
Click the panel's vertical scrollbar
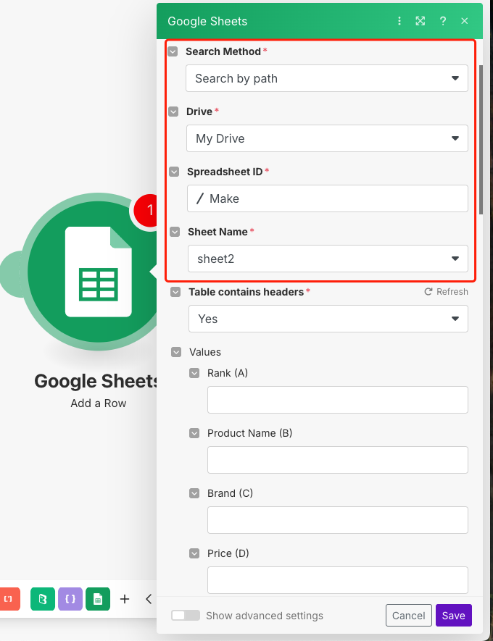point(481,139)
